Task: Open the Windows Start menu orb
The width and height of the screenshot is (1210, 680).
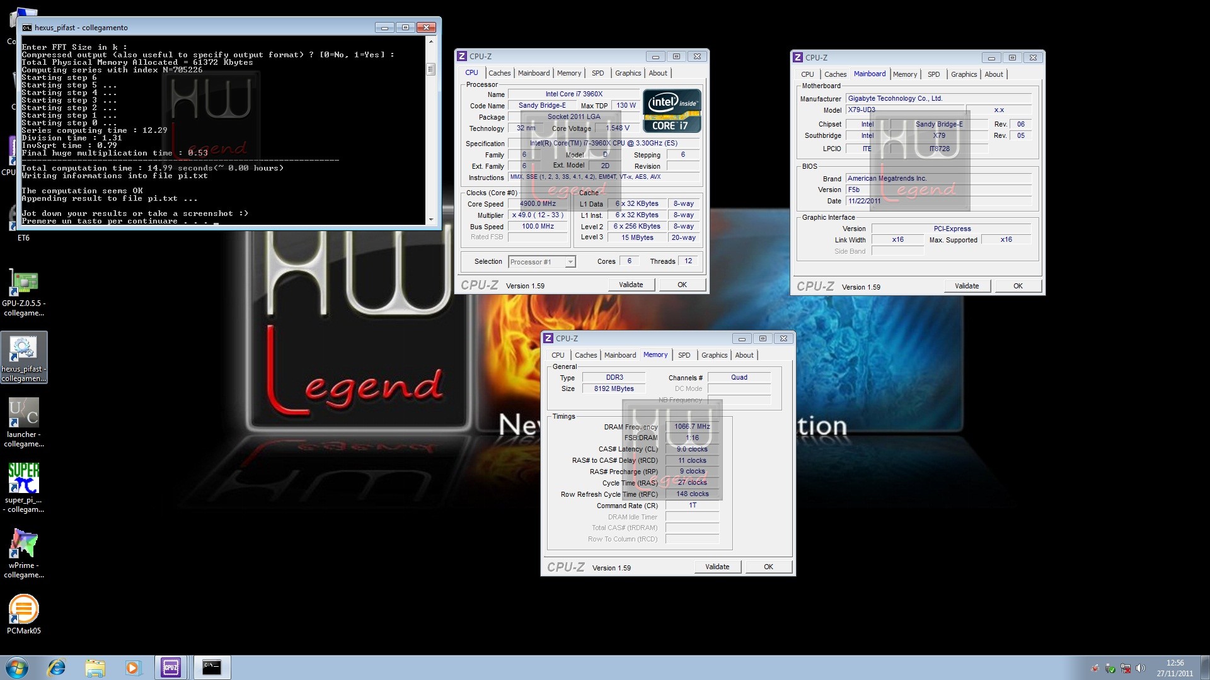Action: pos(17,667)
